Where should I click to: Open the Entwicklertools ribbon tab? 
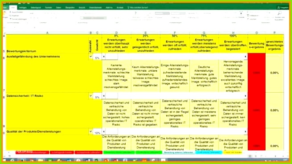click(x=95, y=8)
